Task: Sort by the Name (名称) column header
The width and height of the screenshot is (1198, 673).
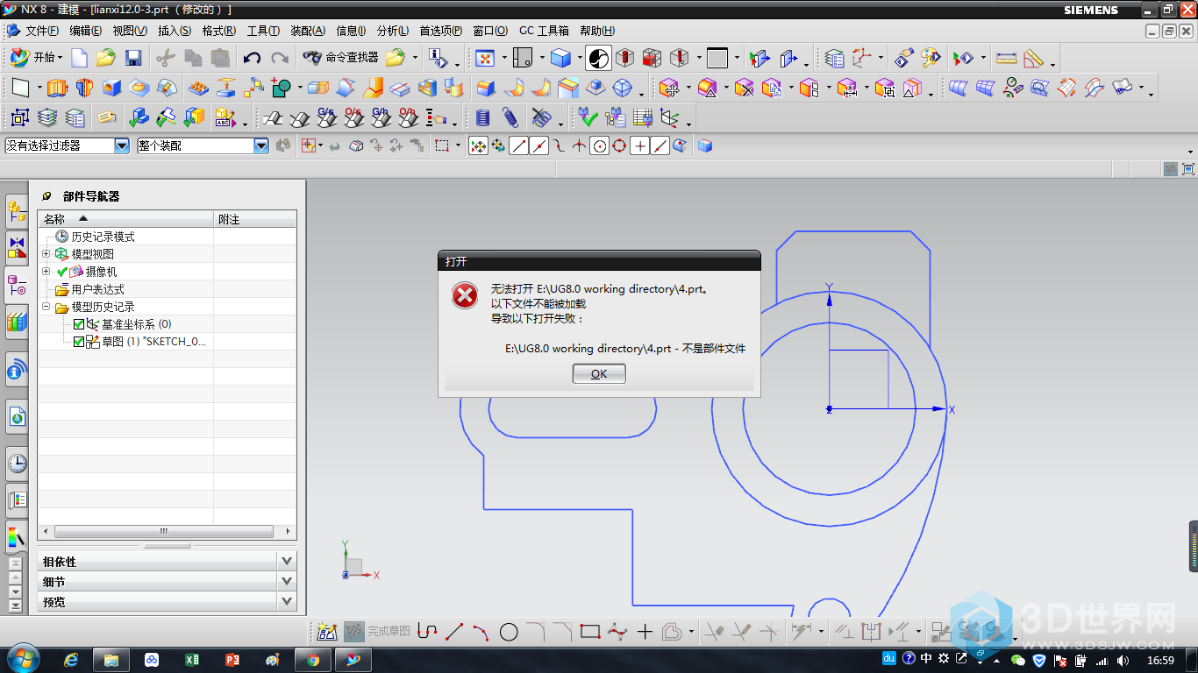Action: coord(125,219)
